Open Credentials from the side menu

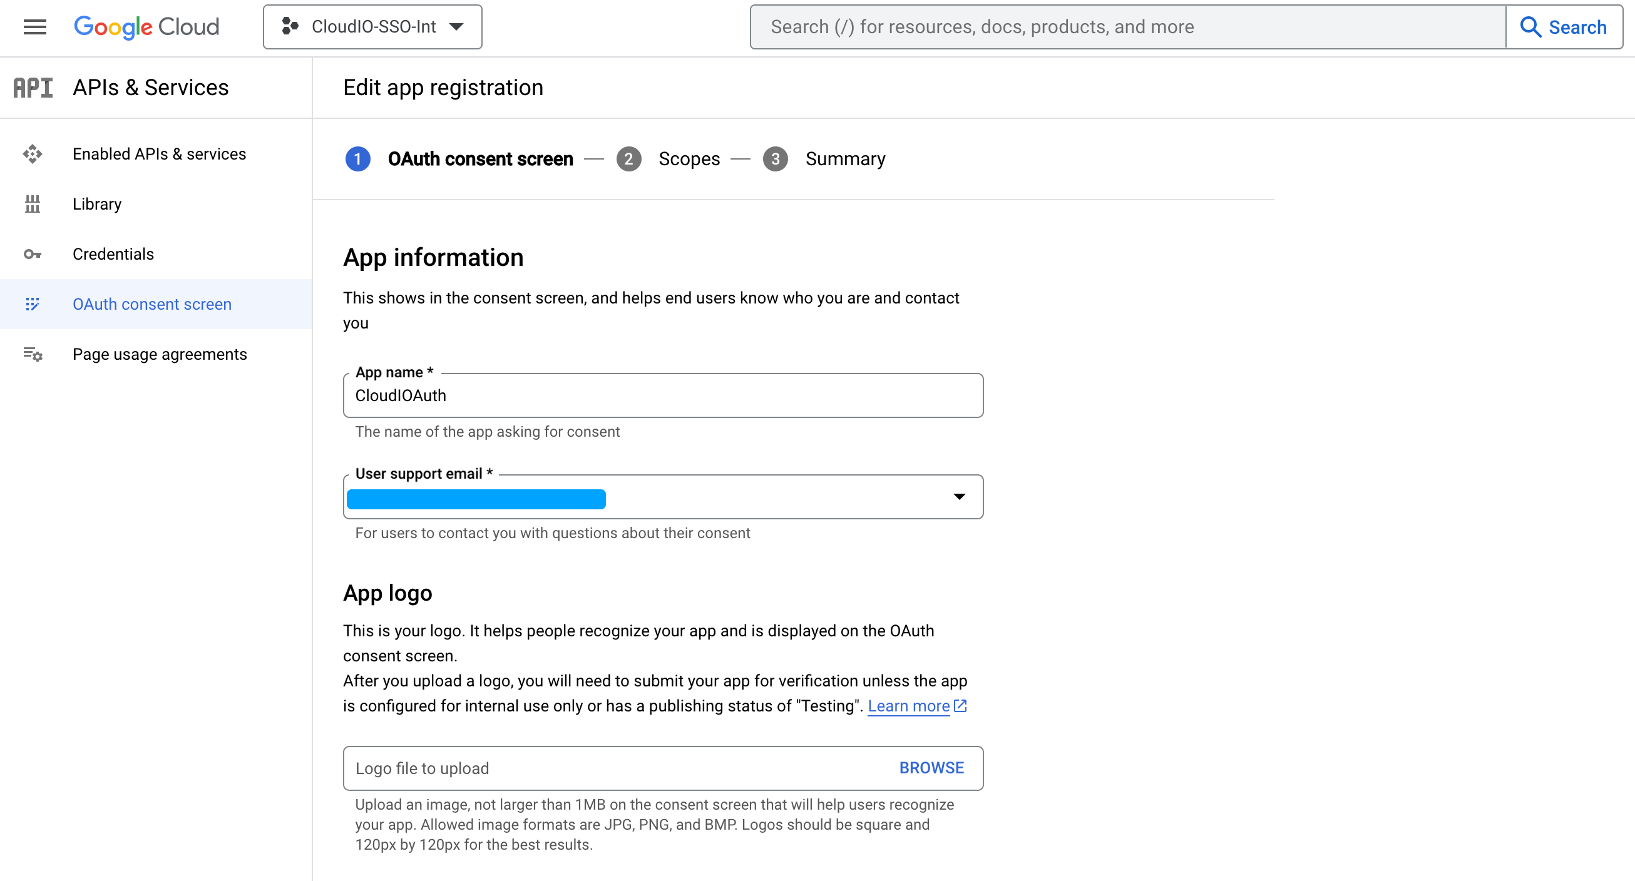[x=113, y=254]
